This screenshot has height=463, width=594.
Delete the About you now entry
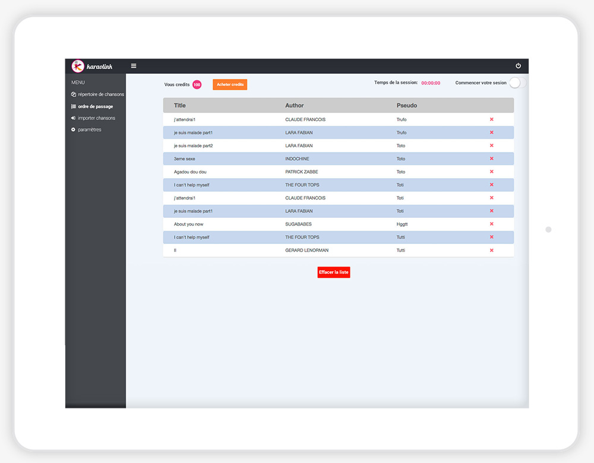[491, 224]
